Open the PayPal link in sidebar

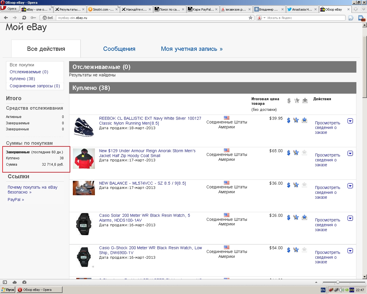(16, 200)
